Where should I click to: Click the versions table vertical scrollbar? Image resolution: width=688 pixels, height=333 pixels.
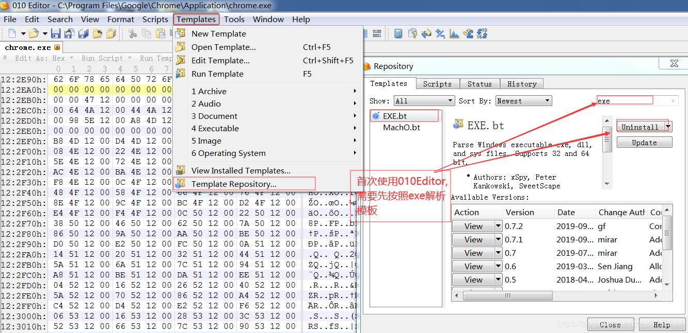[667, 248]
